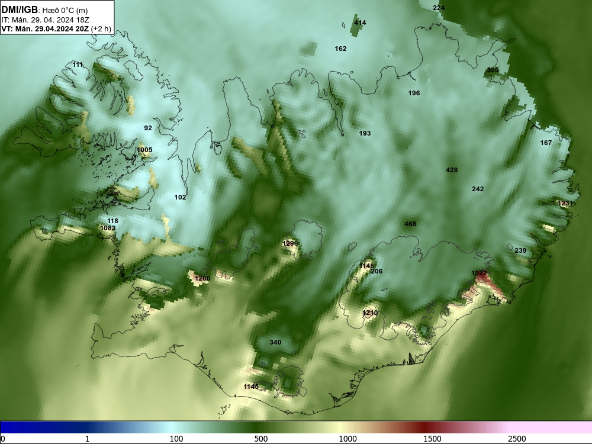Click the map value 102
The width and height of the screenshot is (592, 444).
[x=180, y=198]
